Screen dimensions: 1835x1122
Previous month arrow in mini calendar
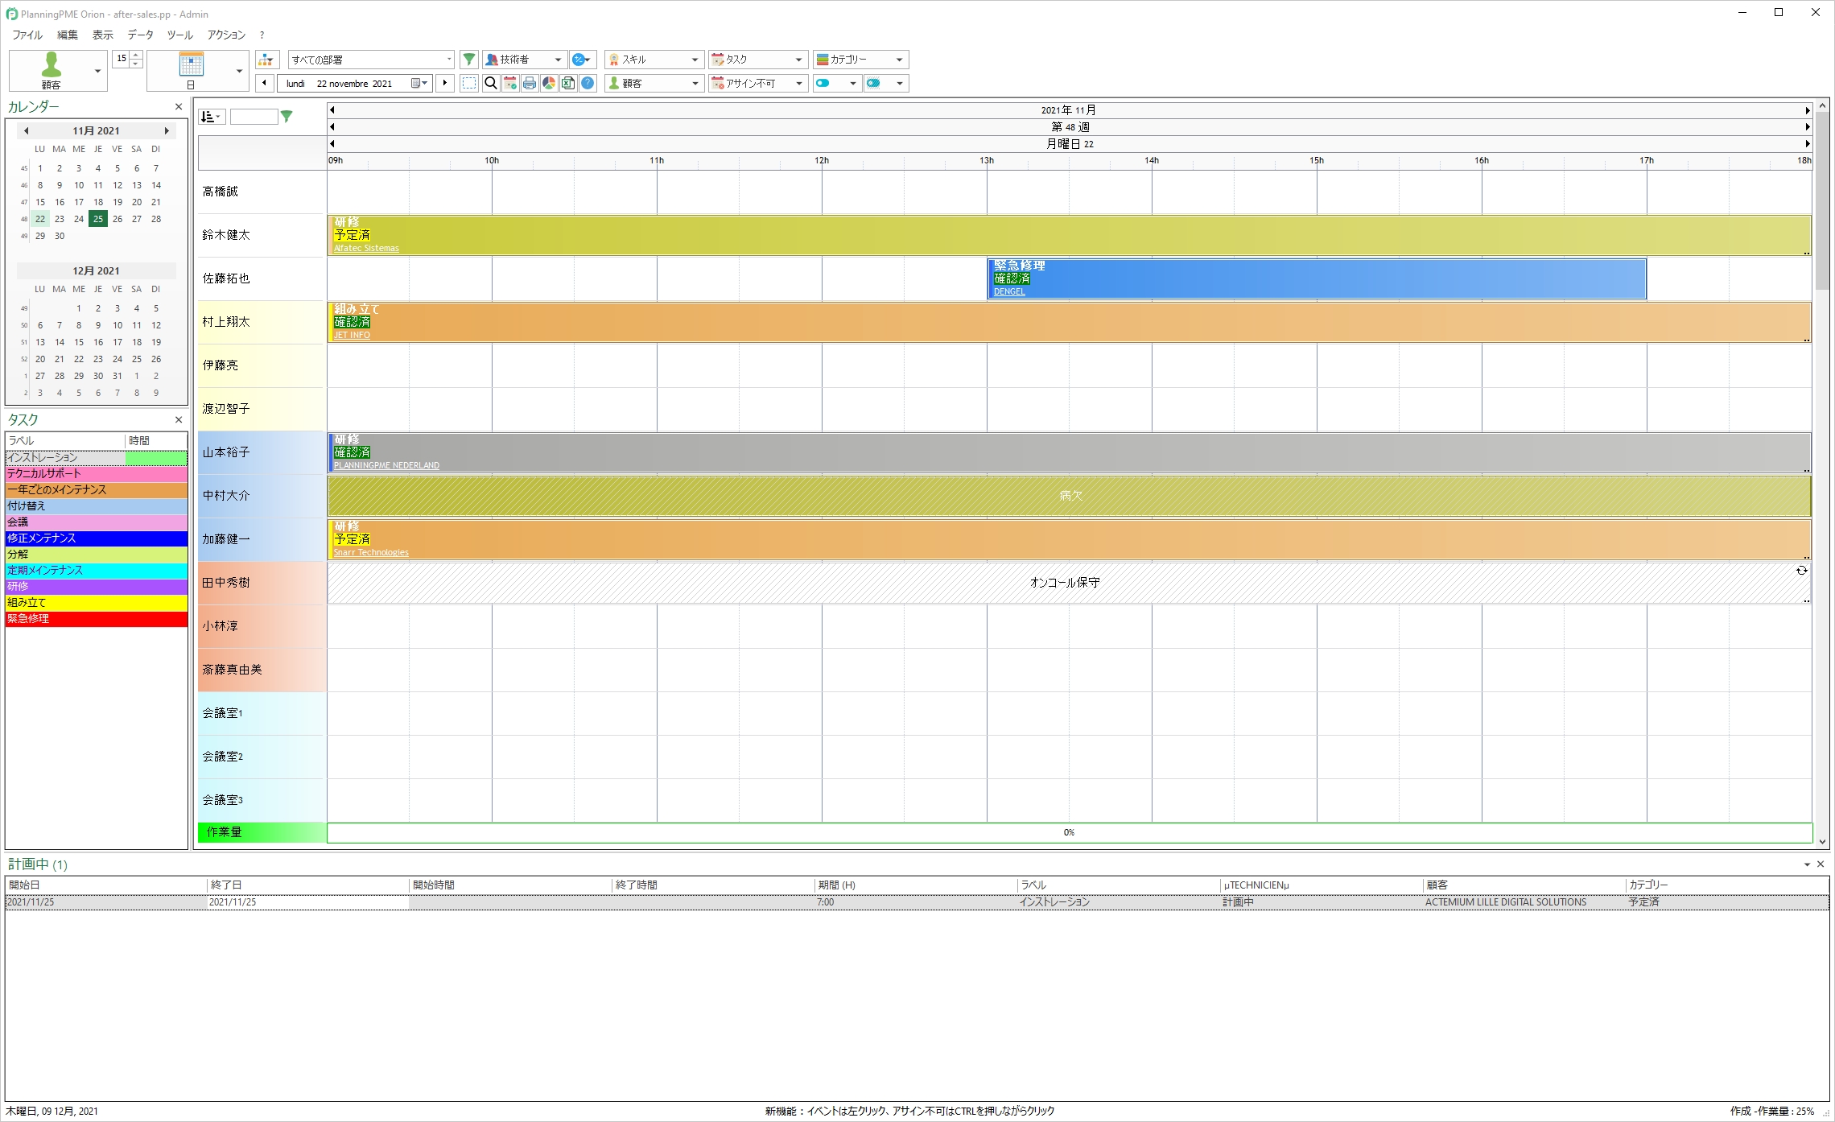click(27, 130)
